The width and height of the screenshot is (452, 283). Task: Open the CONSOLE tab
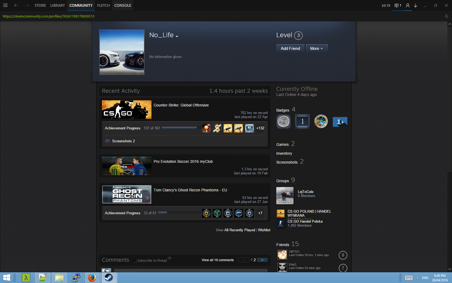(122, 5)
